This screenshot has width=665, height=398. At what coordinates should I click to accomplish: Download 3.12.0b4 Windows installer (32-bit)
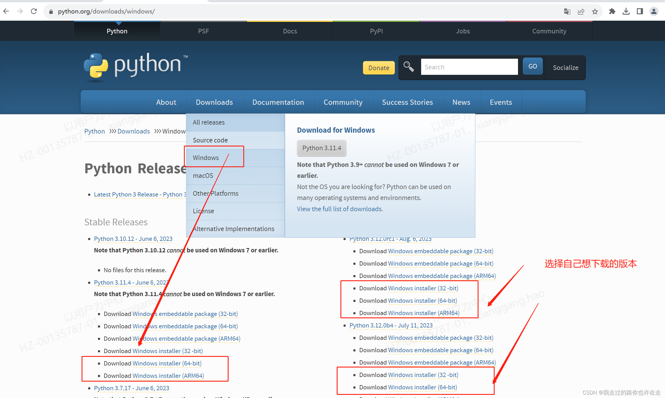click(423, 375)
